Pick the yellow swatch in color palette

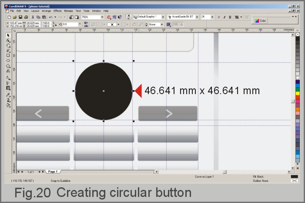click(x=298, y=93)
